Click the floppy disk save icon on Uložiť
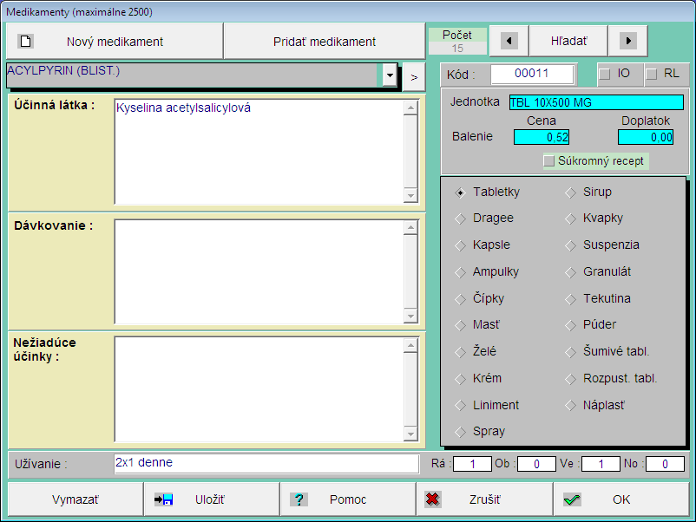696x522 pixels. pyautogui.click(x=163, y=499)
